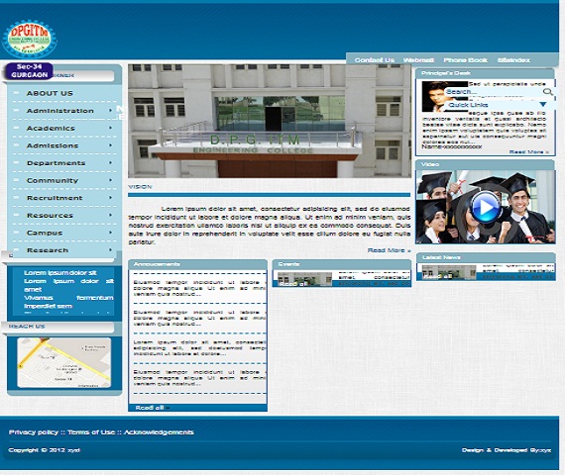565x475 pixels.
Task: Open the Phone Book link
Action: (x=465, y=60)
